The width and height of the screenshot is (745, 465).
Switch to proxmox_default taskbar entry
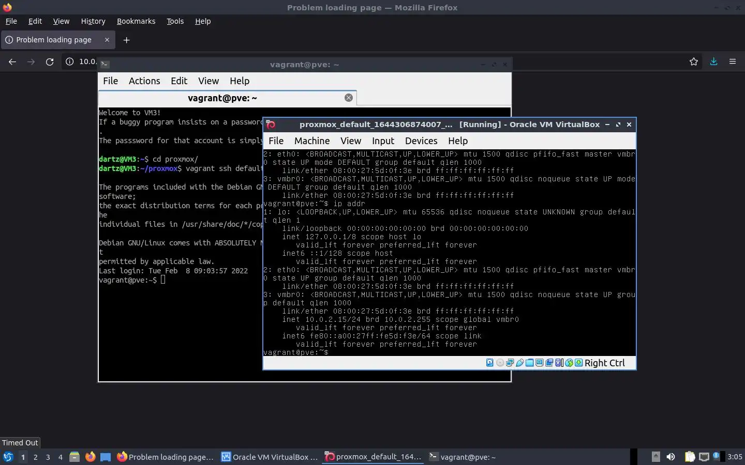[373, 457]
